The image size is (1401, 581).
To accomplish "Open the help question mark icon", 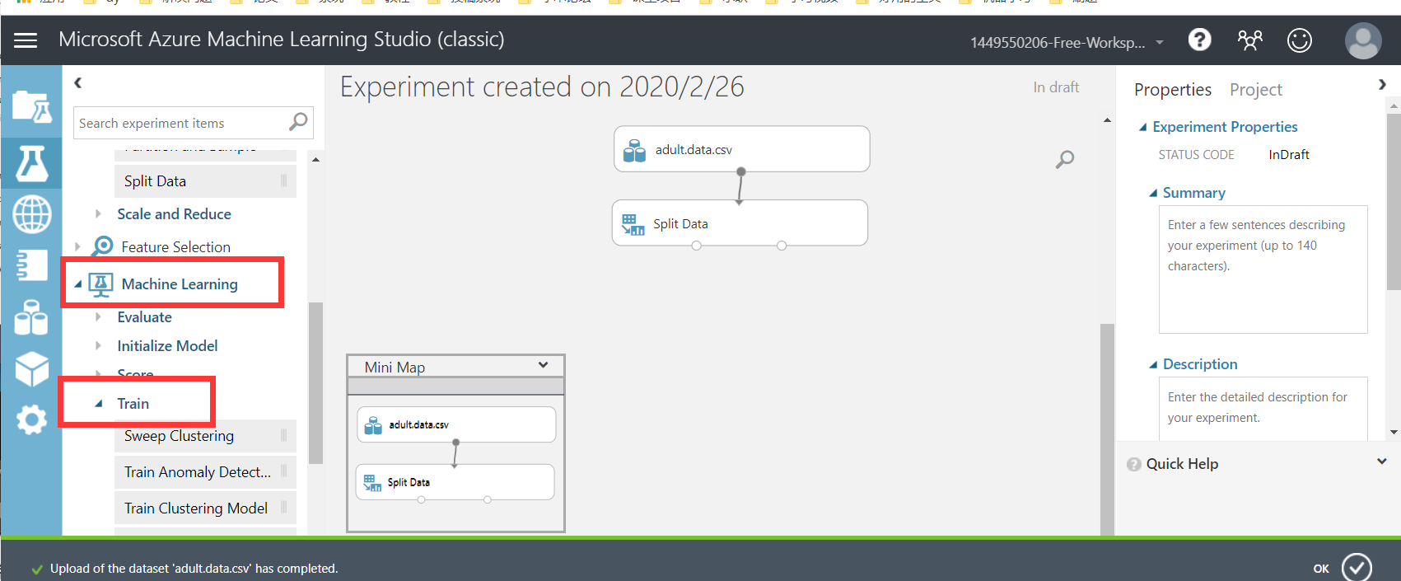I will pyautogui.click(x=1200, y=40).
